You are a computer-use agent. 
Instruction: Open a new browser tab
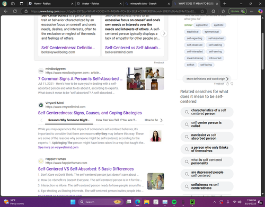[x=225, y=4]
